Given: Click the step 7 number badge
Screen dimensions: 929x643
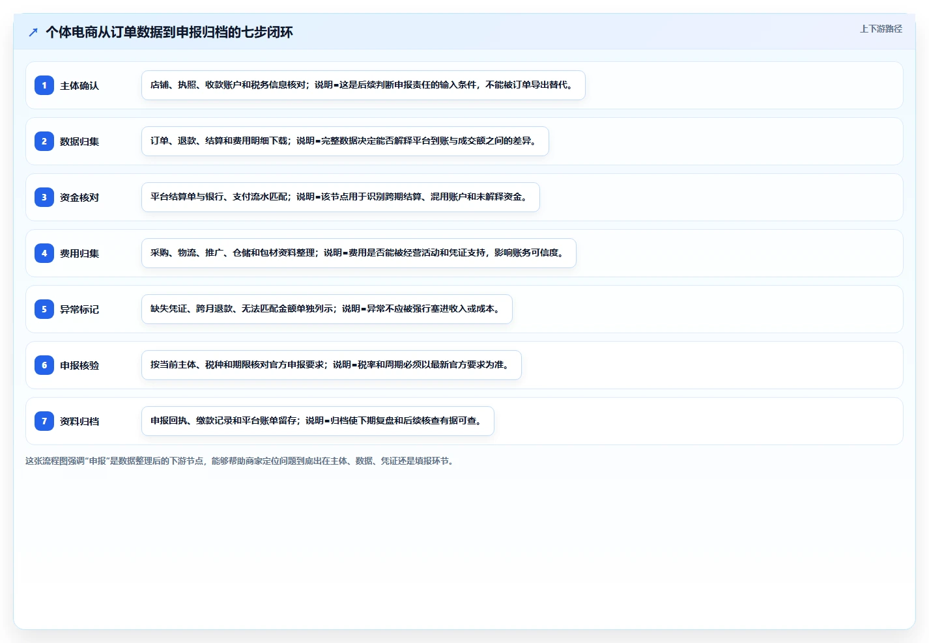Looking at the screenshot, I should [44, 421].
